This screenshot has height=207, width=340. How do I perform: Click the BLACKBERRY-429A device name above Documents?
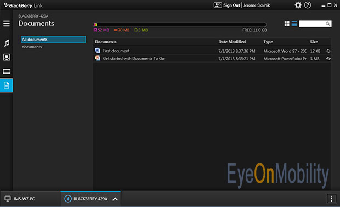33,16
